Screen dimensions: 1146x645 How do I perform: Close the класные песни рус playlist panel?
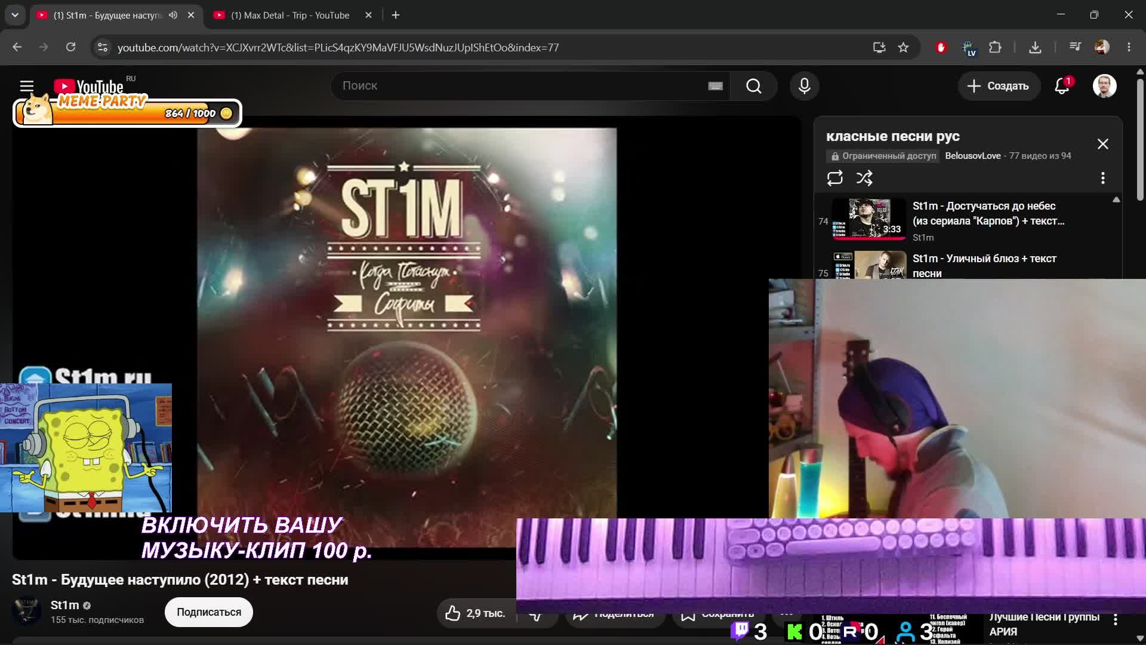click(x=1103, y=144)
